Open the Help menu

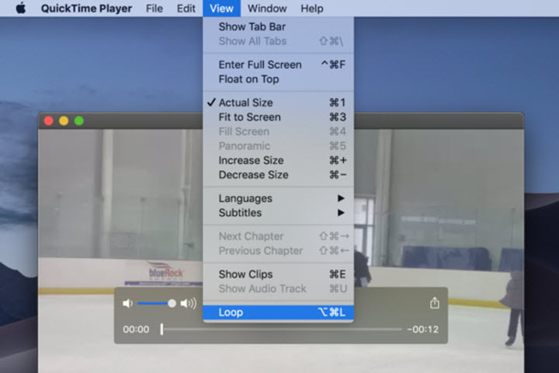point(312,9)
